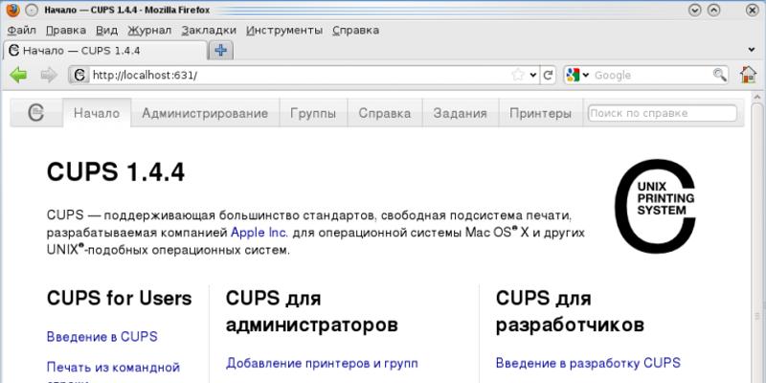
Task: Open Введение в разработку CUPS link
Action: 588,363
